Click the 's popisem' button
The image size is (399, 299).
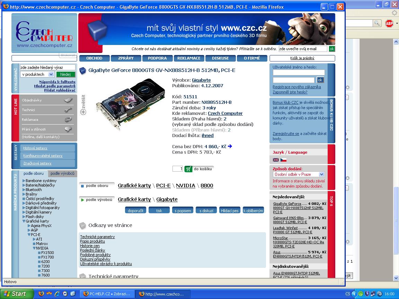point(183,210)
